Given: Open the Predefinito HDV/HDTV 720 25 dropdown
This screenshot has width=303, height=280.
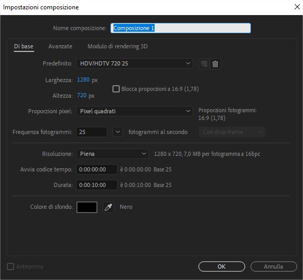Looking at the screenshot, I should point(134,63).
